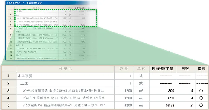Select the 本工事費 row in enlarged table
The image size is (209, 110).
[x=105, y=76]
